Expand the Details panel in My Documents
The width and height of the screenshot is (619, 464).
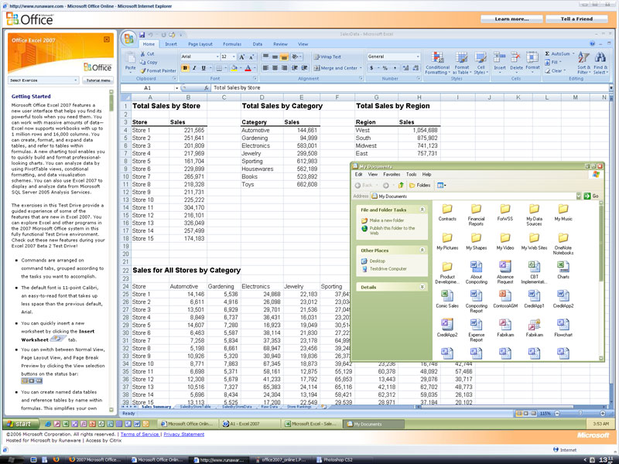click(422, 287)
